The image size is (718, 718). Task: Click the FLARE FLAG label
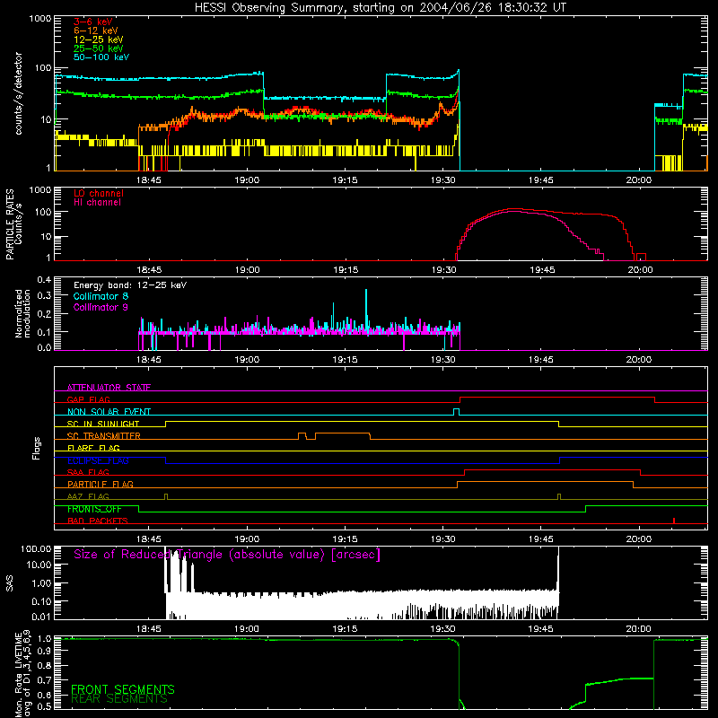tap(93, 448)
